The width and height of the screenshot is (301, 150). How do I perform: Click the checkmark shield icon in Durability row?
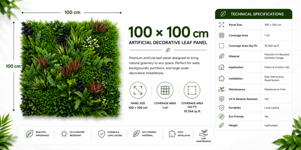[222, 108]
